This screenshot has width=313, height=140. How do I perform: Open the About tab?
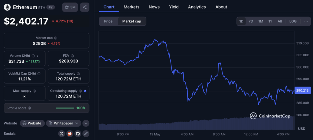pyautogui.click(x=221, y=7)
